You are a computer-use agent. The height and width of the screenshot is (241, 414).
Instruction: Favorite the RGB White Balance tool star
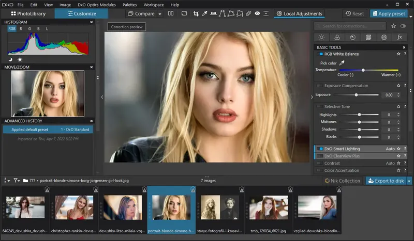coord(398,54)
